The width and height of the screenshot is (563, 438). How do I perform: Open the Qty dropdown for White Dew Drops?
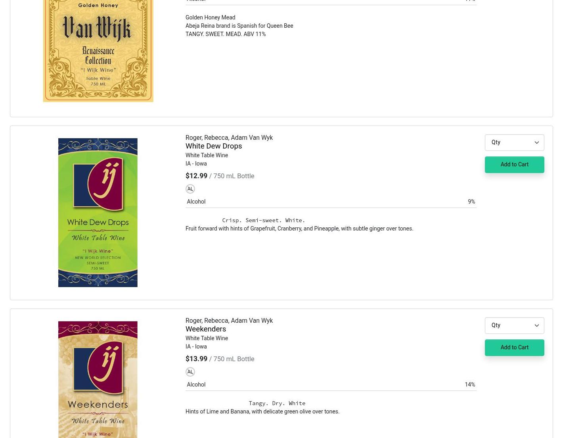point(514,143)
